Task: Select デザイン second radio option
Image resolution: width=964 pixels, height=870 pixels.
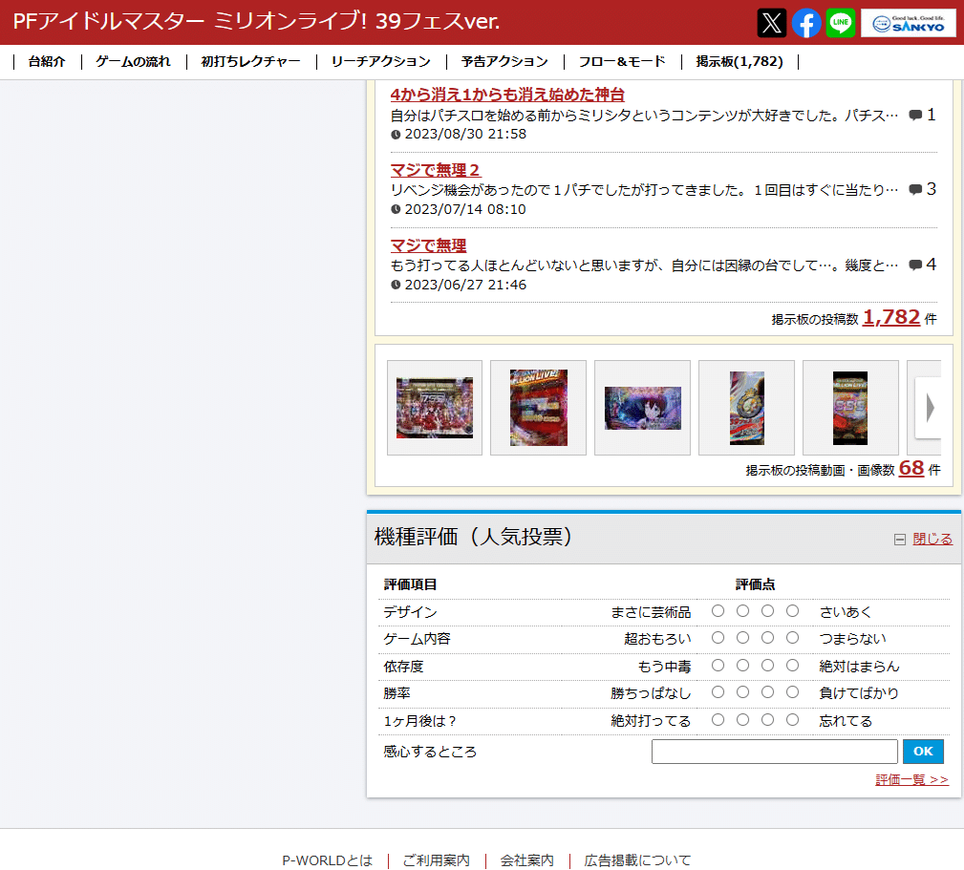Action: (x=742, y=611)
